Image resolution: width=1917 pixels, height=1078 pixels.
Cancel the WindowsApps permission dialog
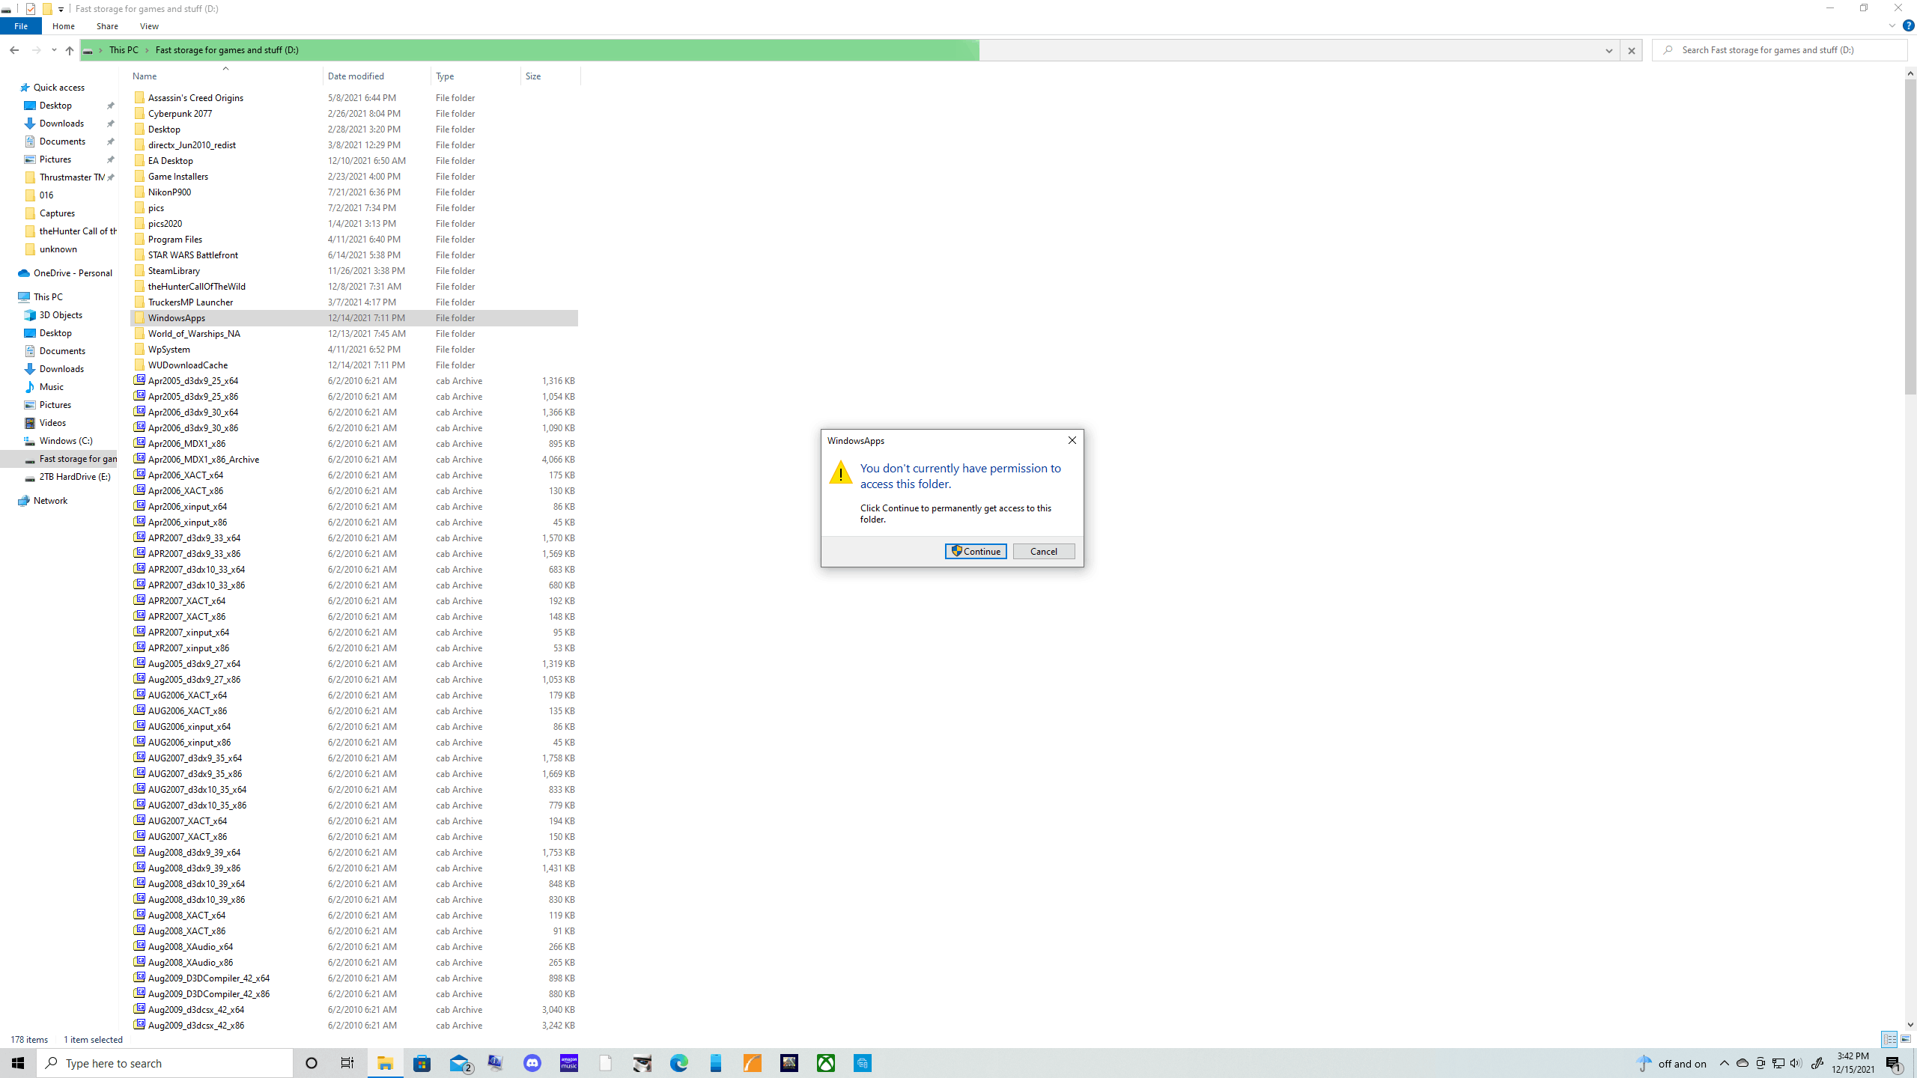click(1043, 551)
